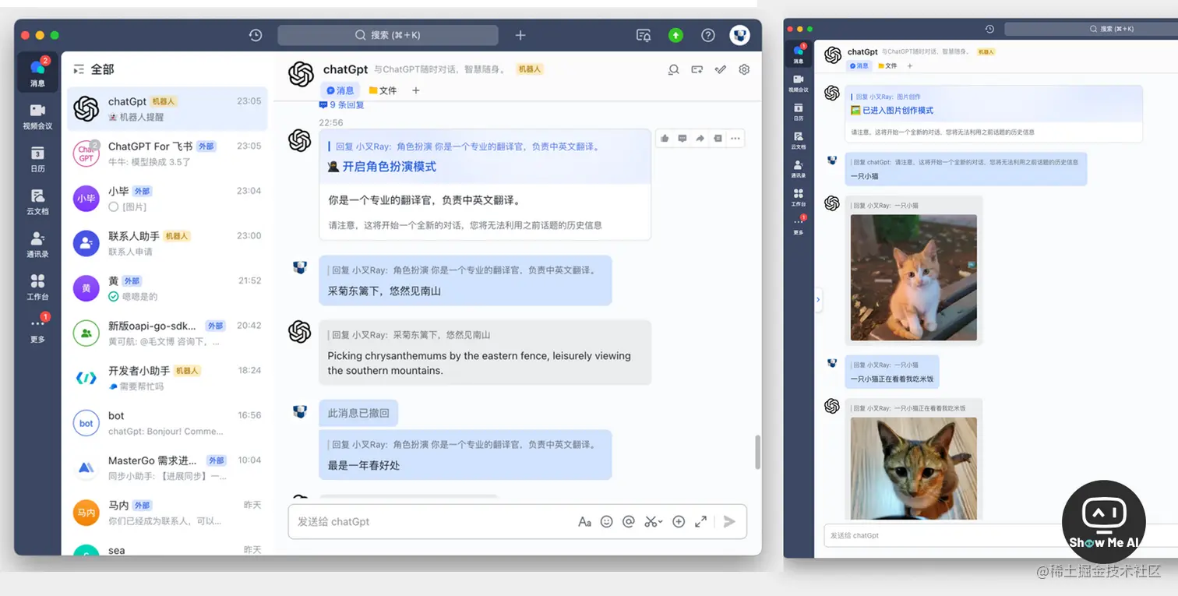Screen dimensions: 1178x596
Task: Open the 小毕 conversation
Action: click(x=168, y=199)
